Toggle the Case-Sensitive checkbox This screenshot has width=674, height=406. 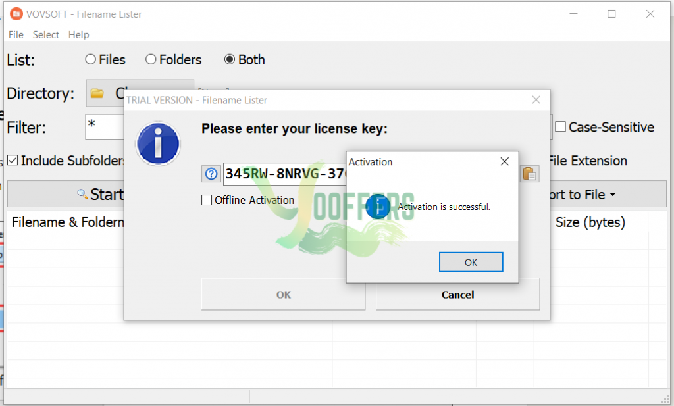coord(560,127)
